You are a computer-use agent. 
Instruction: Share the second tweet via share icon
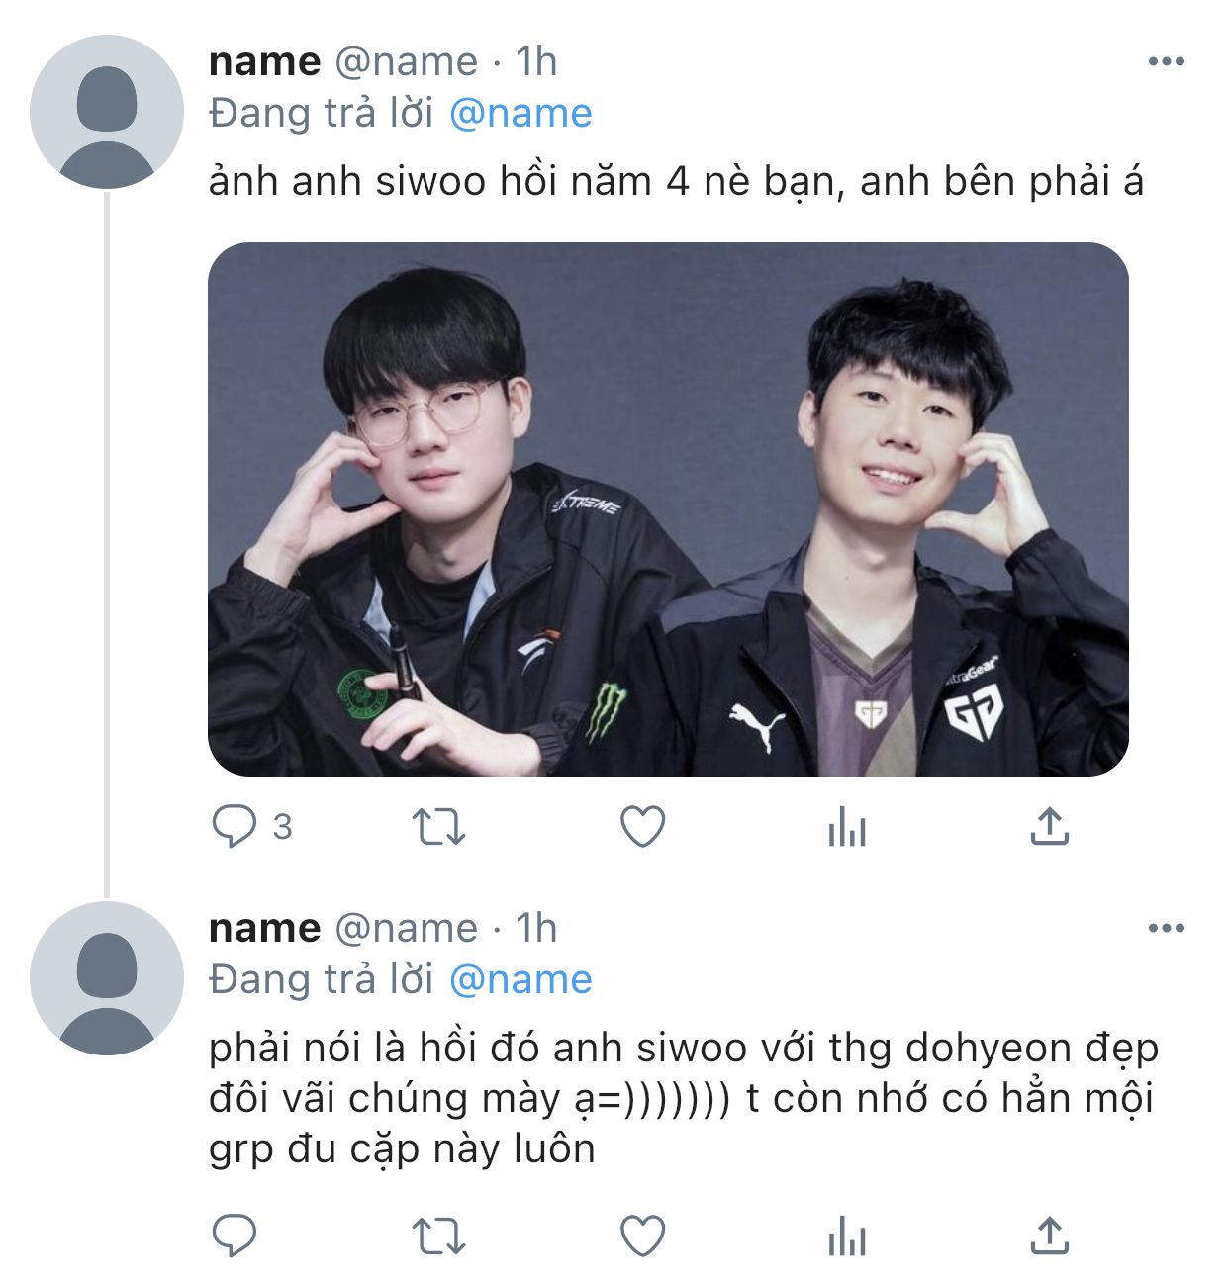1050,1236
